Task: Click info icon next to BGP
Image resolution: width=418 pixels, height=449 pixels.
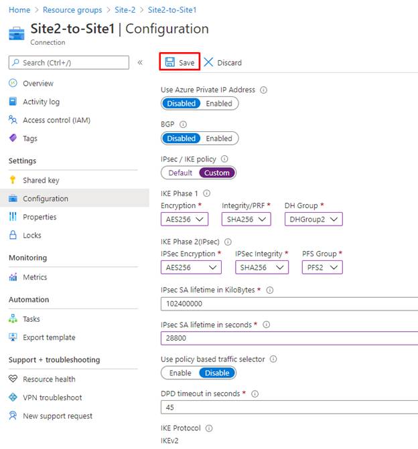Action: coord(183,124)
